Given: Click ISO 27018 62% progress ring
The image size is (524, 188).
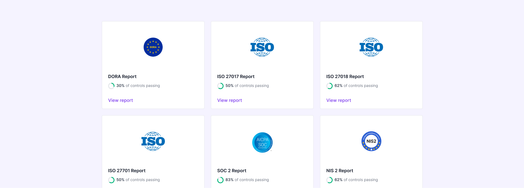Looking at the screenshot, I should [x=329, y=86].
